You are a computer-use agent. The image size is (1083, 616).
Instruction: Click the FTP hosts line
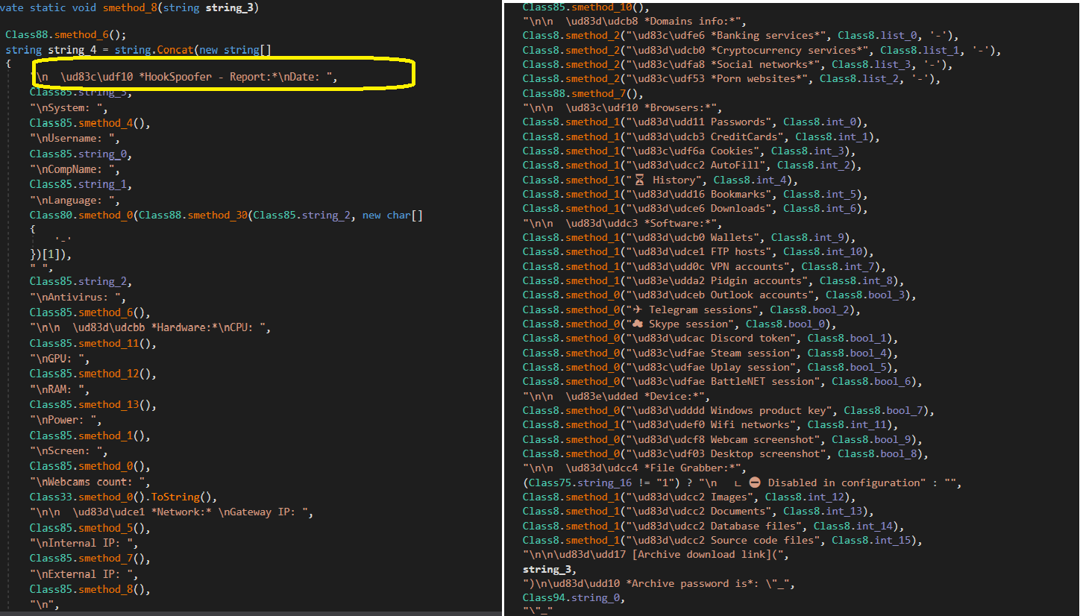click(x=698, y=252)
